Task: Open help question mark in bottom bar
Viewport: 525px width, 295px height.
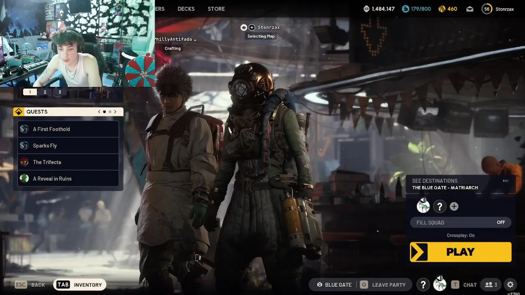Action: (423, 285)
